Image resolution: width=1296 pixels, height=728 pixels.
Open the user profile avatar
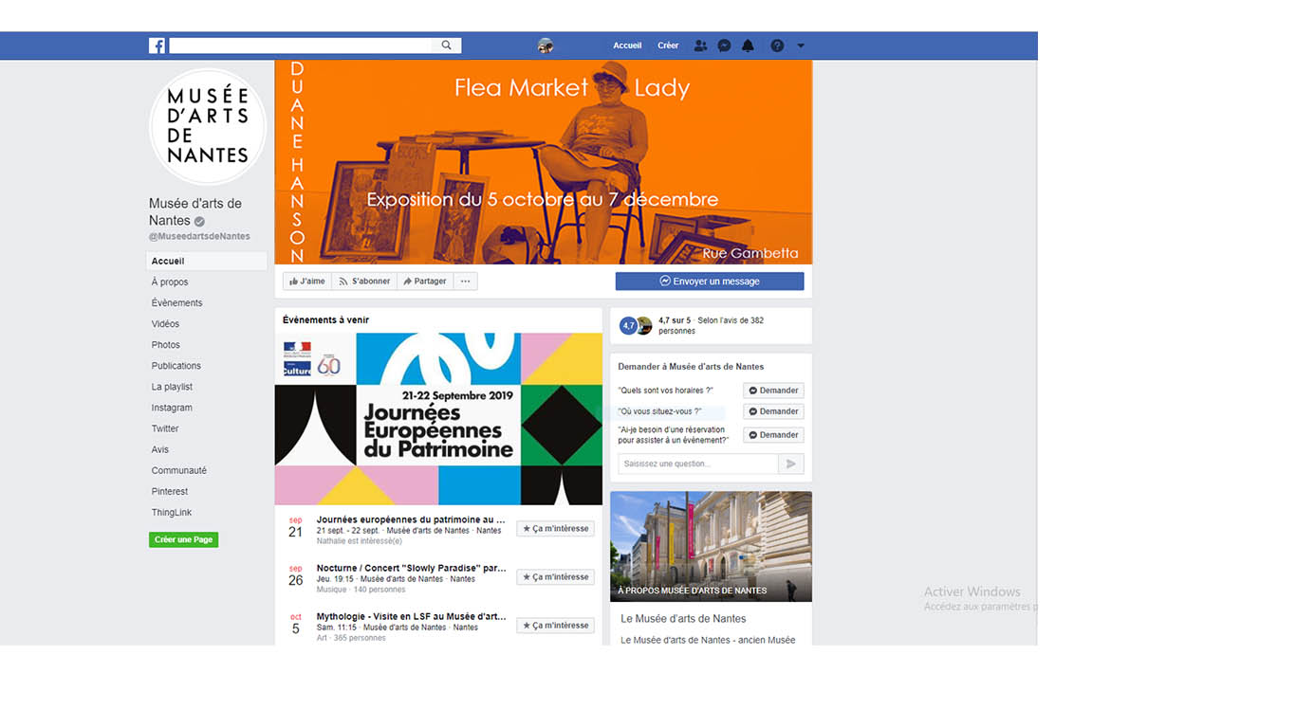[546, 45]
